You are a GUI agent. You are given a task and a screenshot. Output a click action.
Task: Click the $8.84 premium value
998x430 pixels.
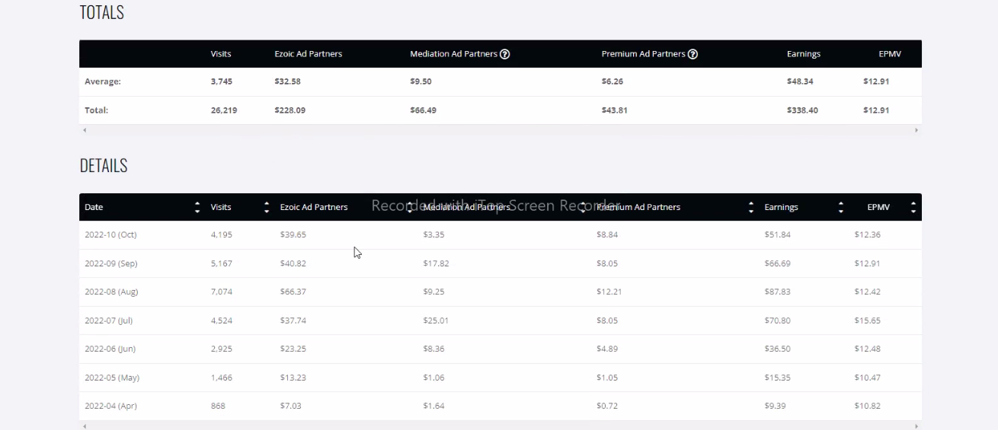point(607,235)
